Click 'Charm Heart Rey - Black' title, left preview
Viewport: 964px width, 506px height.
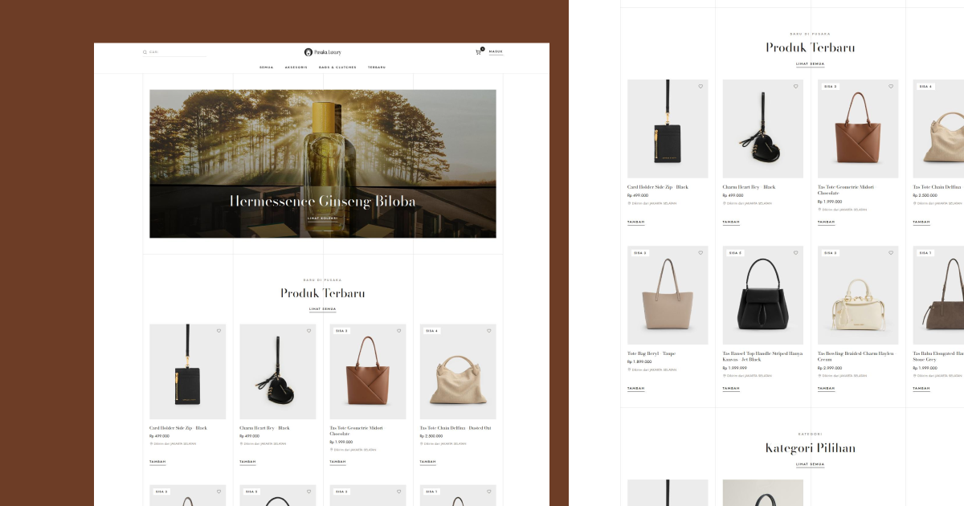coord(264,428)
